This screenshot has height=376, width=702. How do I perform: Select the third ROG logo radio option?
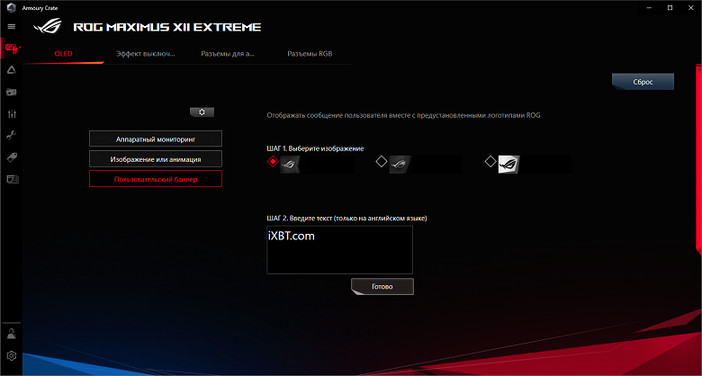coord(490,162)
